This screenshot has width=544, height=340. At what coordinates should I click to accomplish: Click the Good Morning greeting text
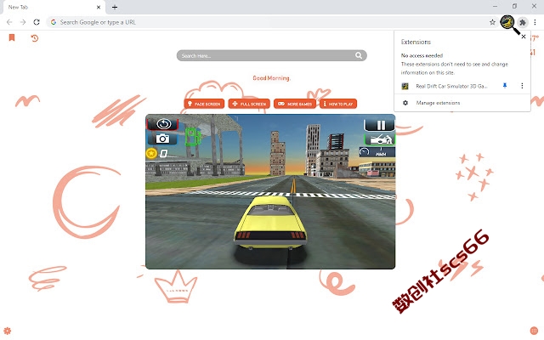(271, 78)
